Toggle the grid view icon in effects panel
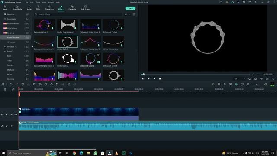Image resolution: width=277 pixels, height=156 pixels. [134, 14]
